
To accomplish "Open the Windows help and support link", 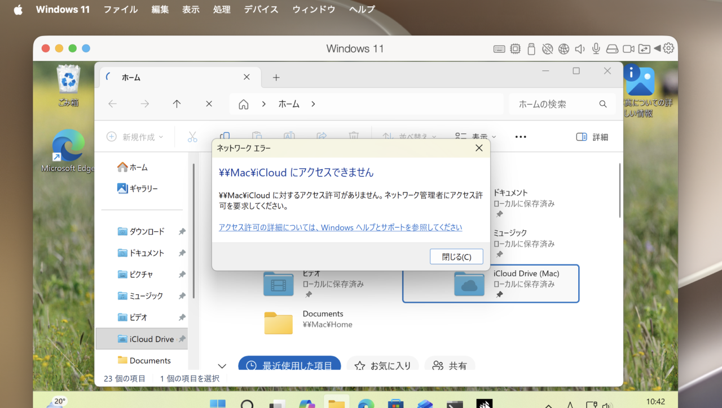I will (x=340, y=227).
